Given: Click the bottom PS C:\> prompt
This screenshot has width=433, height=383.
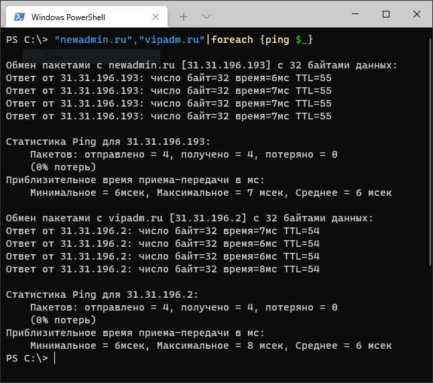Looking at the screenshot, I should pos(27,358).
